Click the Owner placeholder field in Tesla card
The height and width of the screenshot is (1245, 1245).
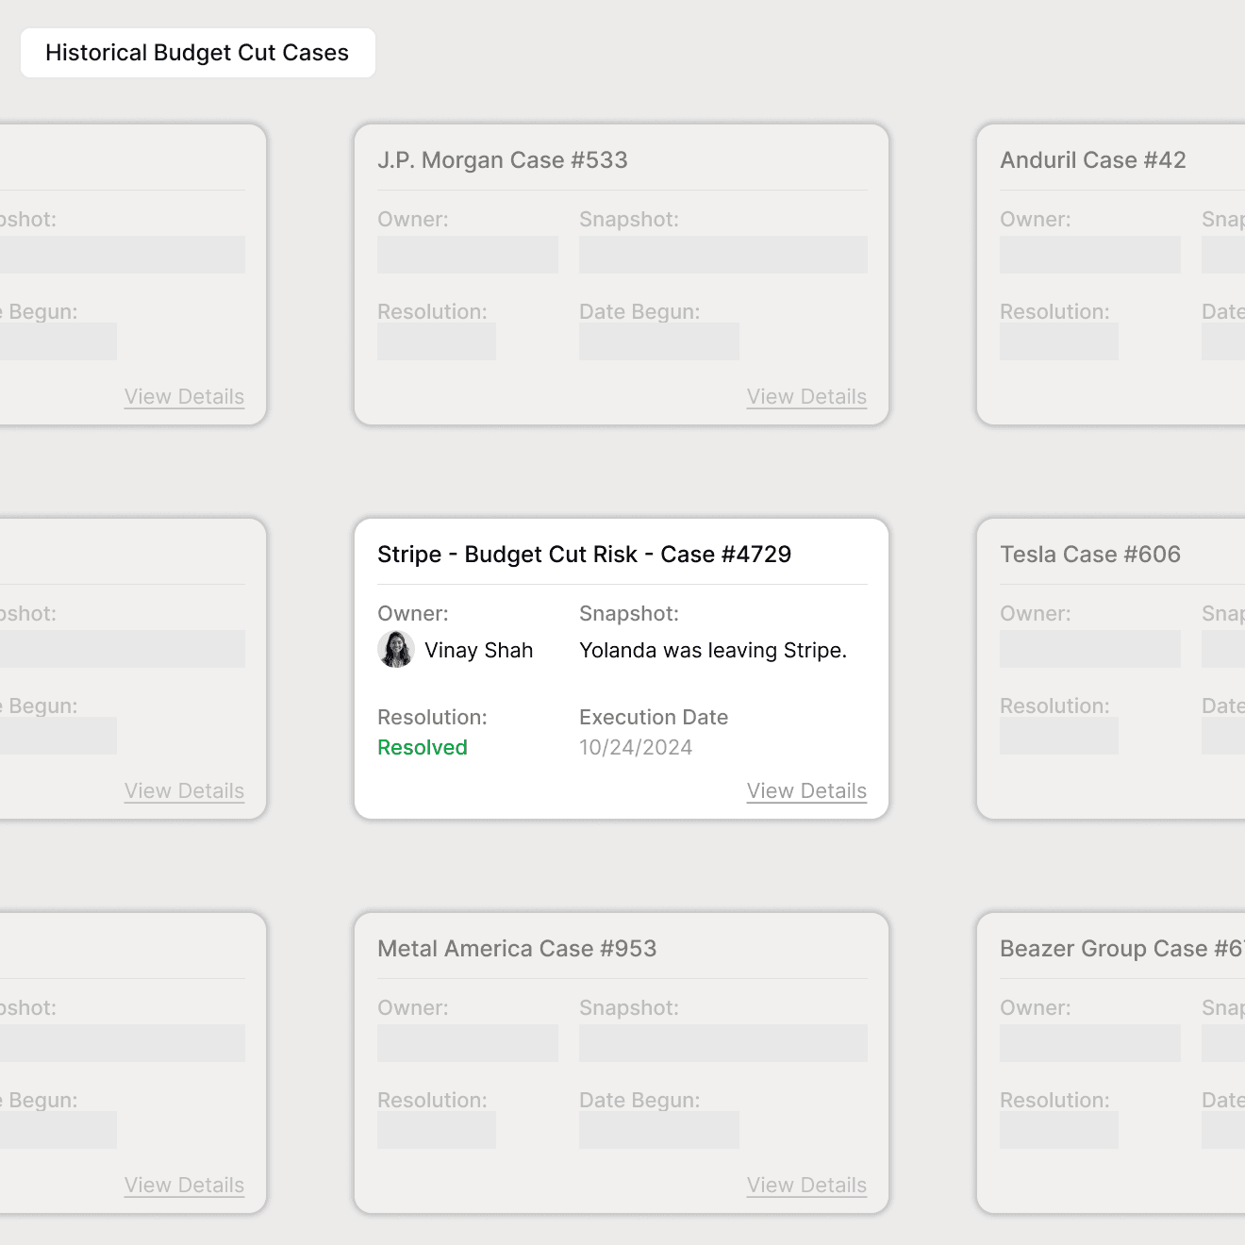coord(1090,649)
